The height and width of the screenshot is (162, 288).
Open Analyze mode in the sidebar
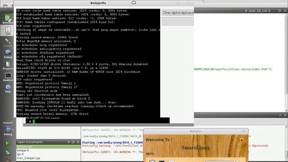point(8,77)
